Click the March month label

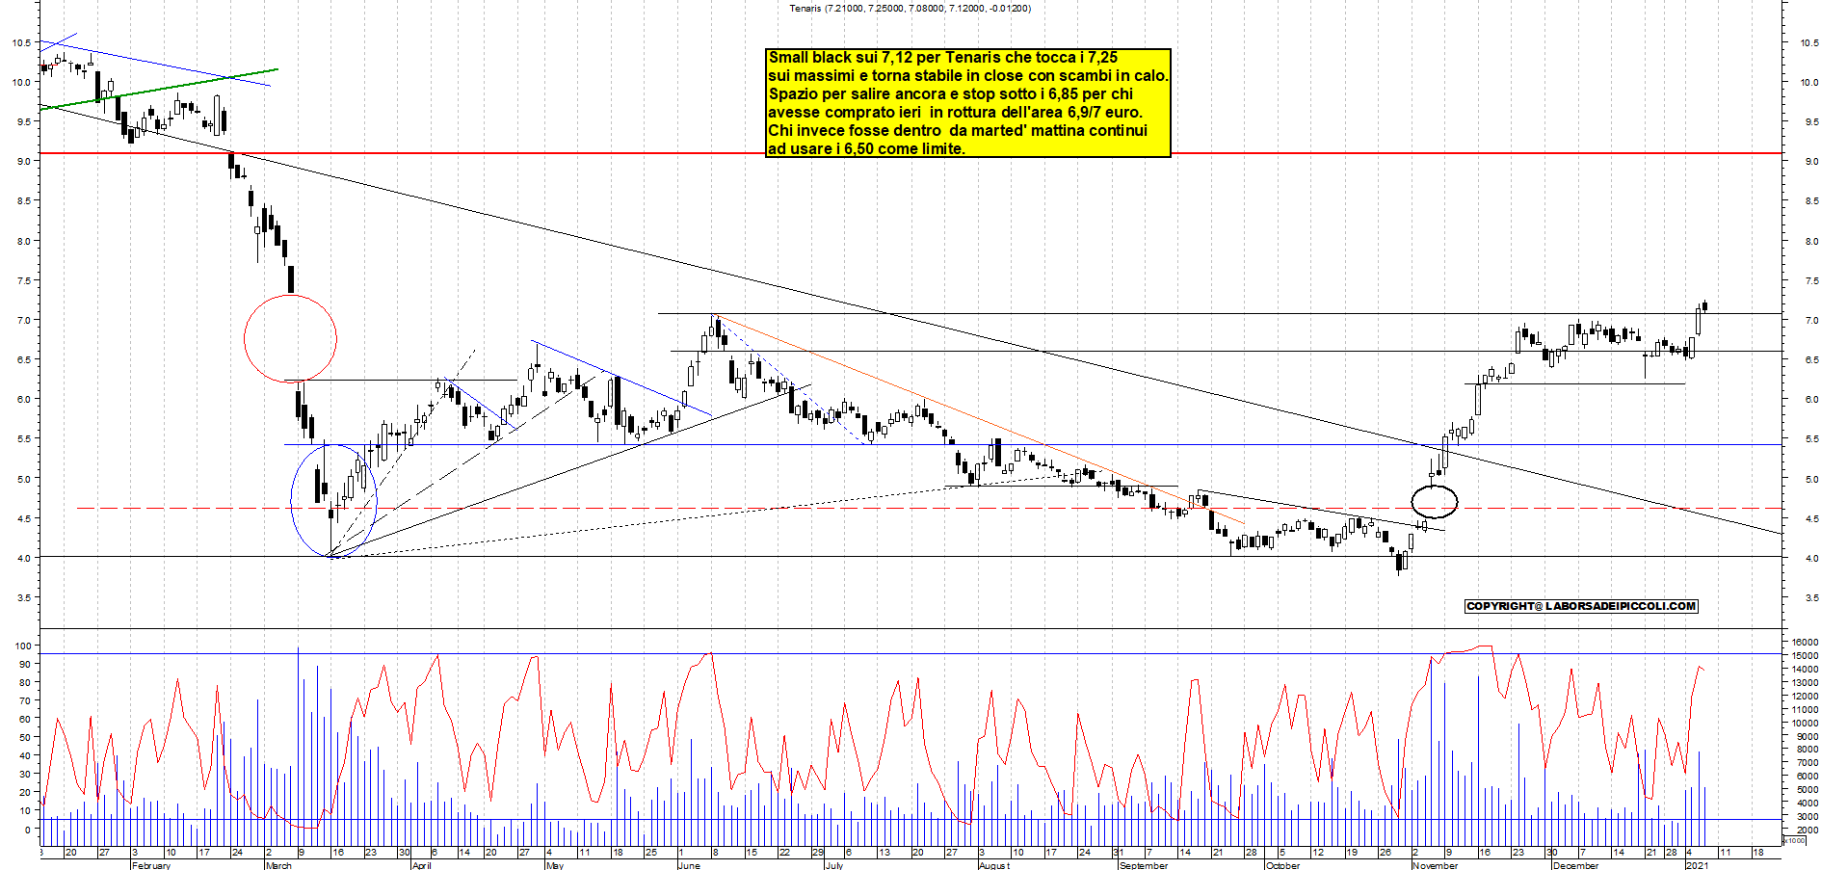coord(278,865)
